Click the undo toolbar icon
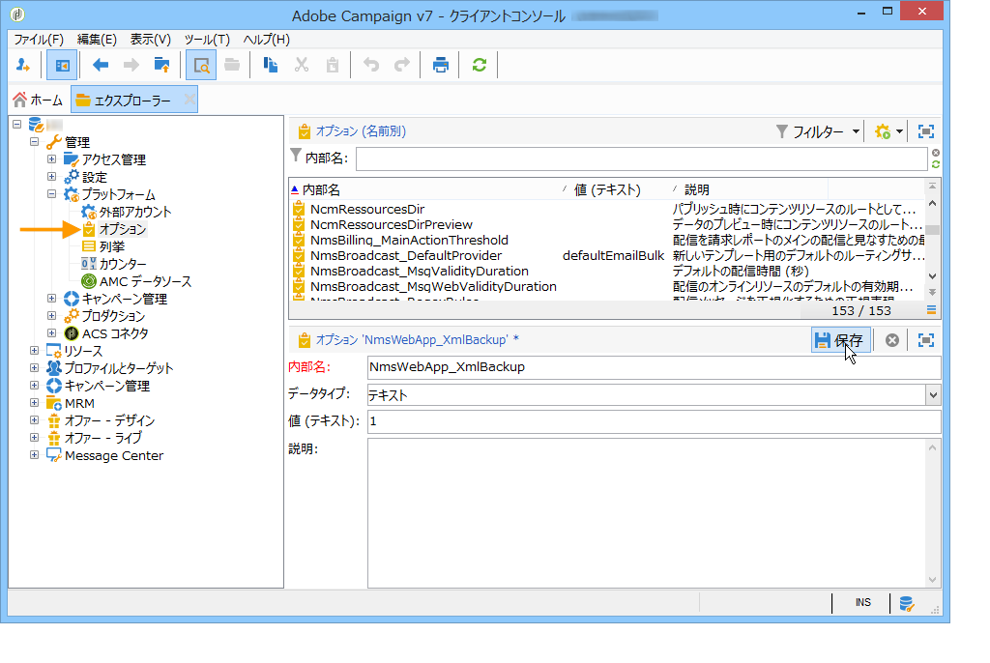990x663 pixels. tap(371, 65)
